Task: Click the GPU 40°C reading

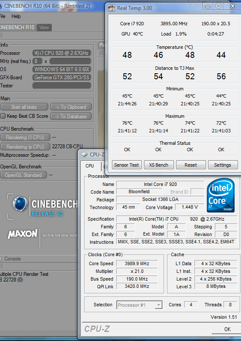Action: pos(132,34)
